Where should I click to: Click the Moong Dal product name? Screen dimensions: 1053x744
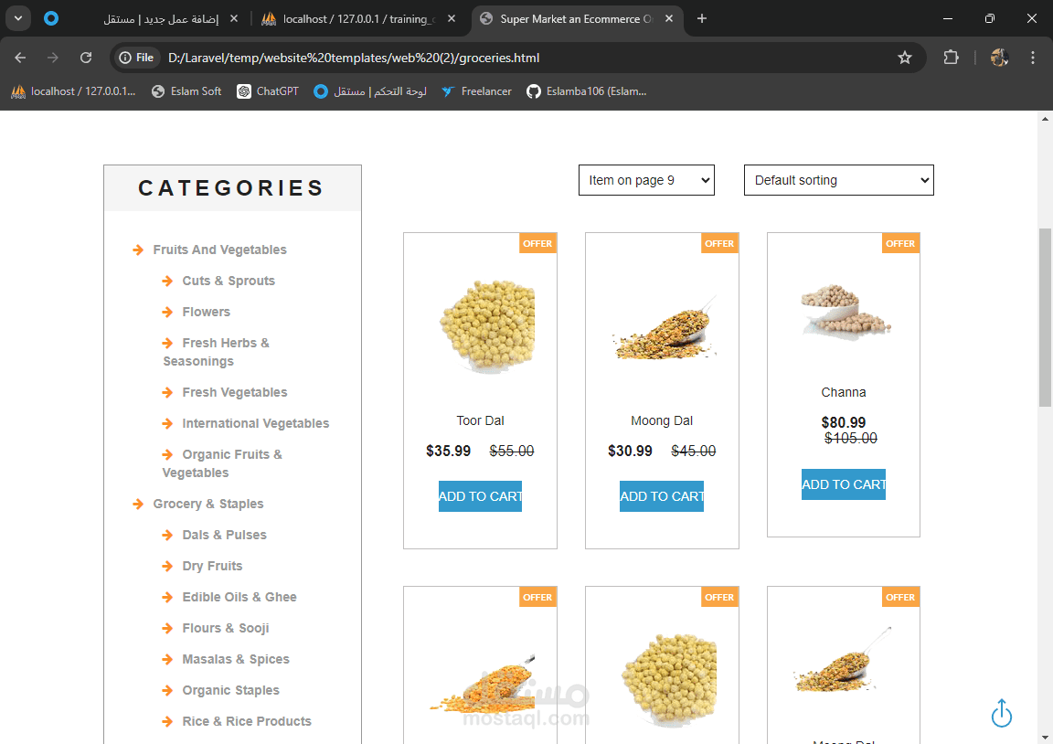pos(662,420)
